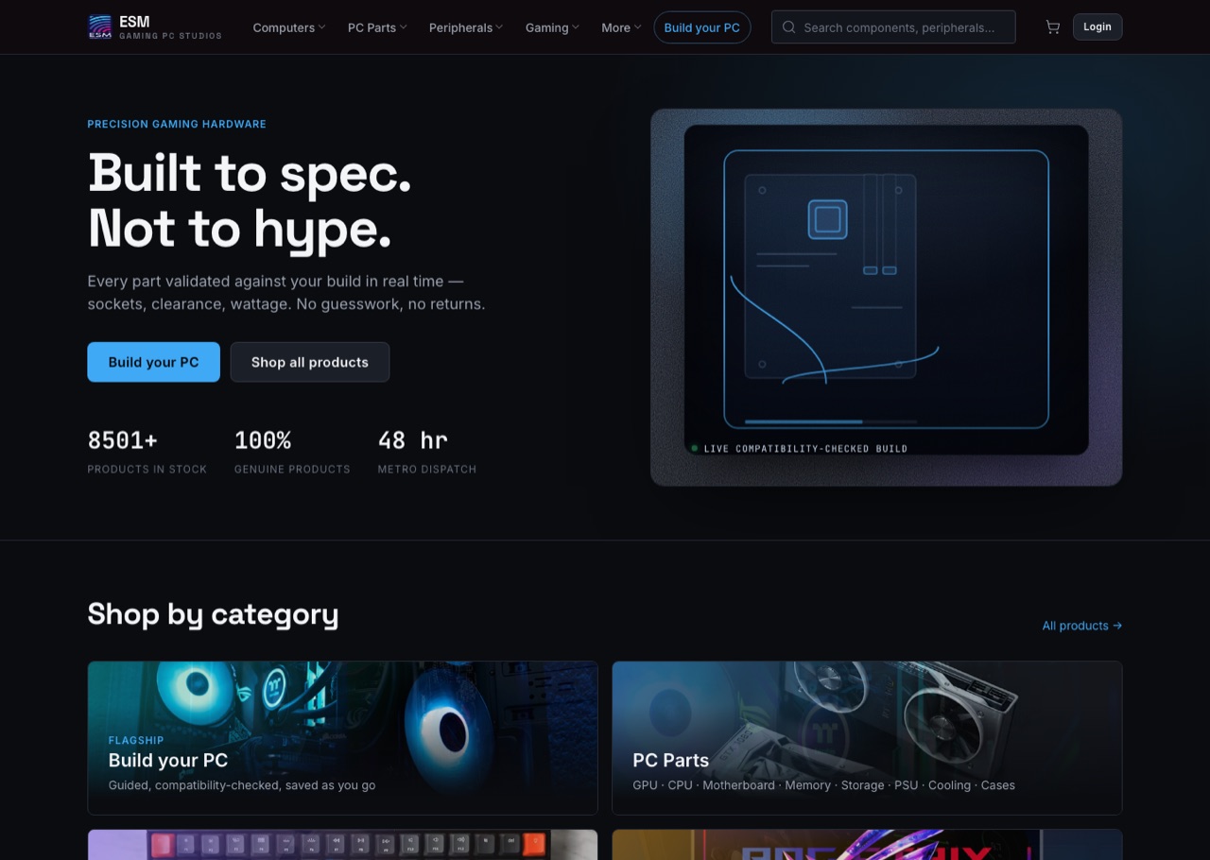This screenshot has width=1210, height=860.
Task: Click the "LIVE COMPATIBILITY-CHECKED BUILD" caption
Action: click(805, 449)
